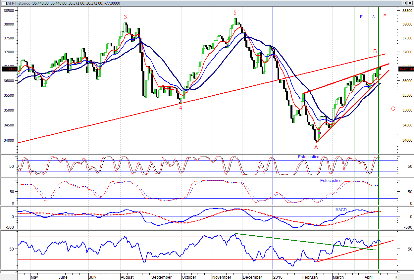414x280 pixels.
Task: Click the lower Estocastico indicator label
Action: click(331, 181)
